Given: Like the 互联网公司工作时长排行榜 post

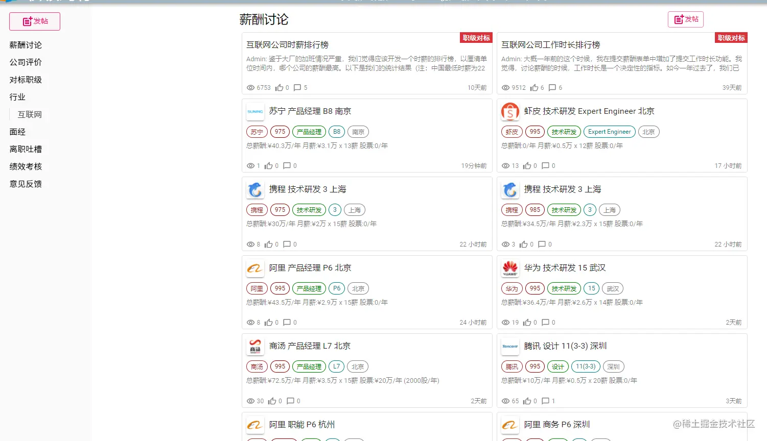Looking at the screenshot, I should [534, 88].
